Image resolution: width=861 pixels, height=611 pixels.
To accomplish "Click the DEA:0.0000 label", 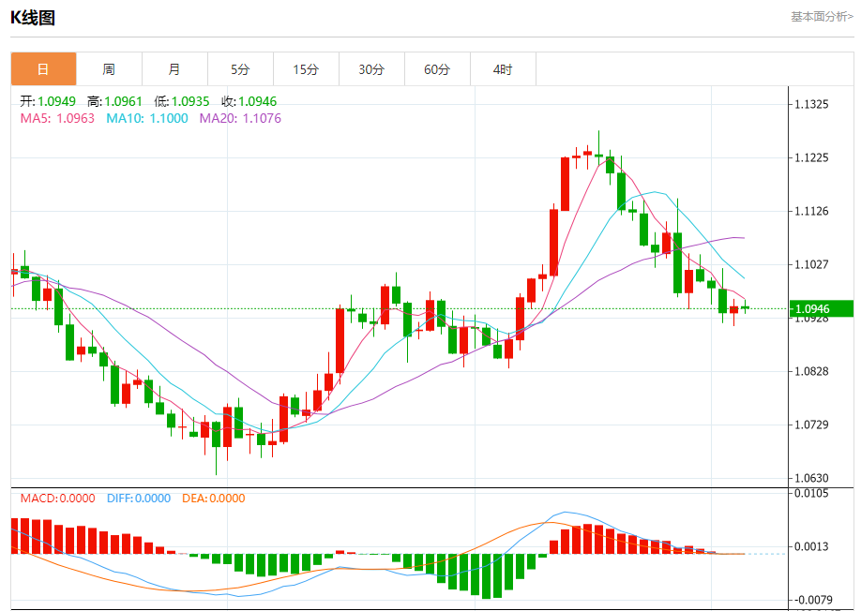I will [x=214, y=499].
